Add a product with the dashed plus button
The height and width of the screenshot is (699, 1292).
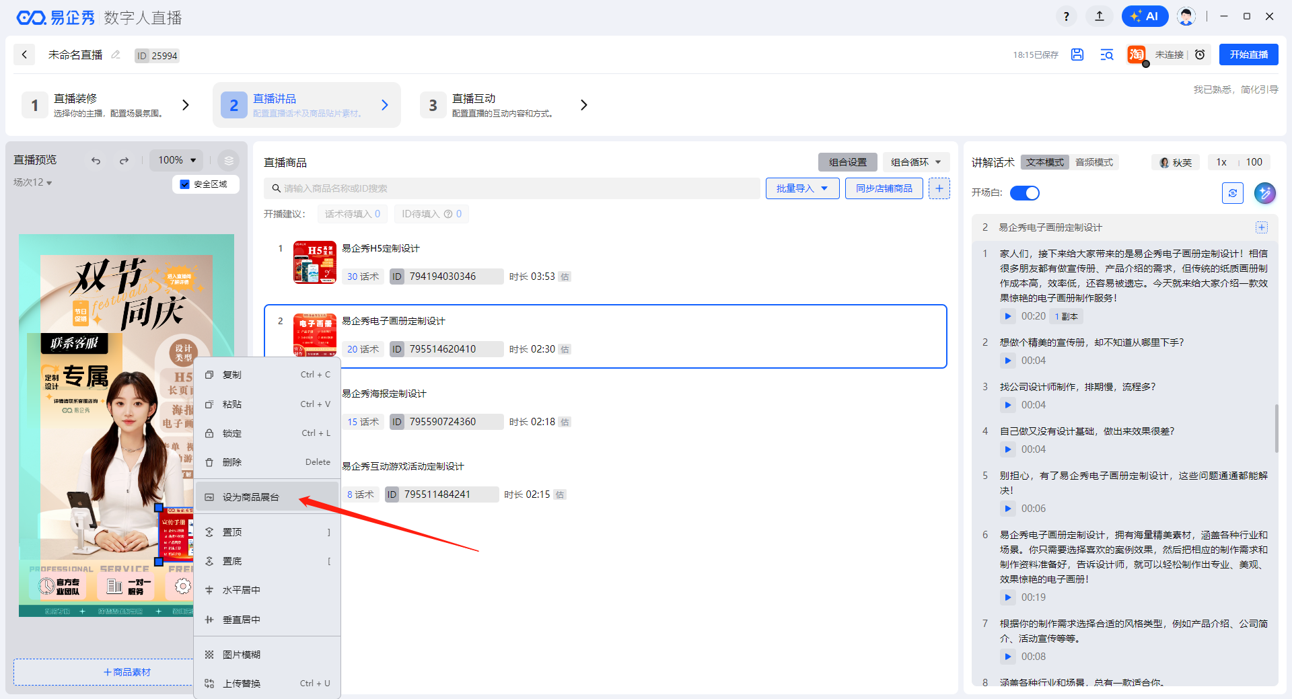(x=939, y=188)
